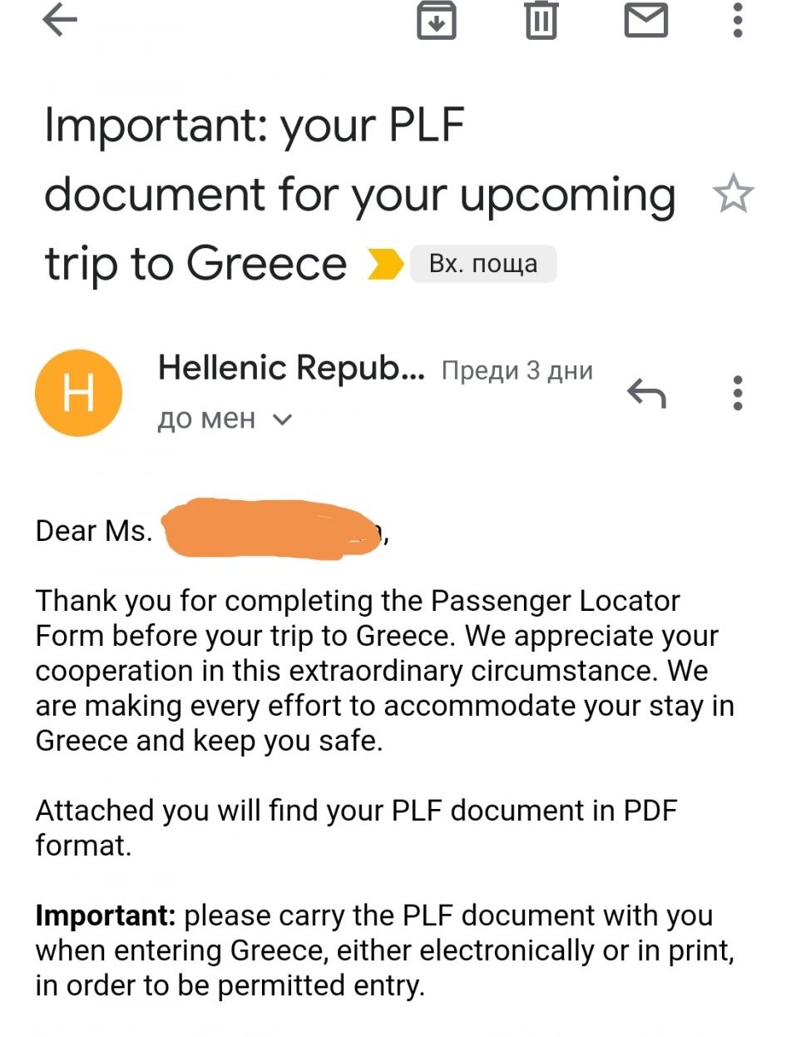Delete the email using the trash icon
The width and height of the screenshot is (786, 1037).
pos(541,20)
